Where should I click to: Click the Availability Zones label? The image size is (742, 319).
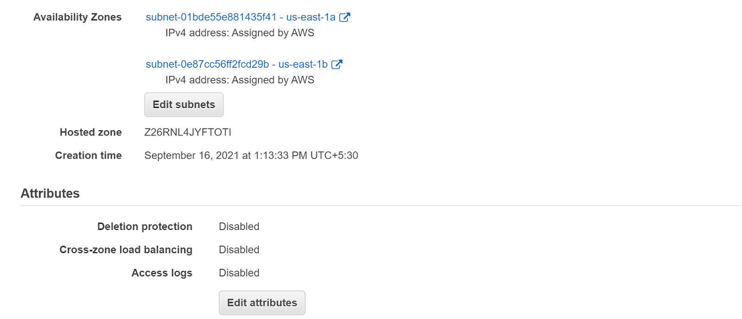coord(77,17)
